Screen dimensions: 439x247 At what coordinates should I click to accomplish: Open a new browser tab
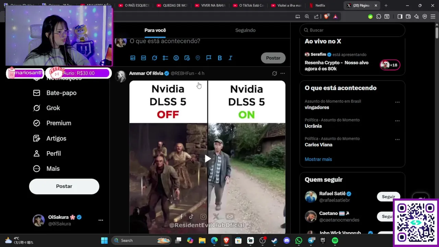[x=386, y=5]
